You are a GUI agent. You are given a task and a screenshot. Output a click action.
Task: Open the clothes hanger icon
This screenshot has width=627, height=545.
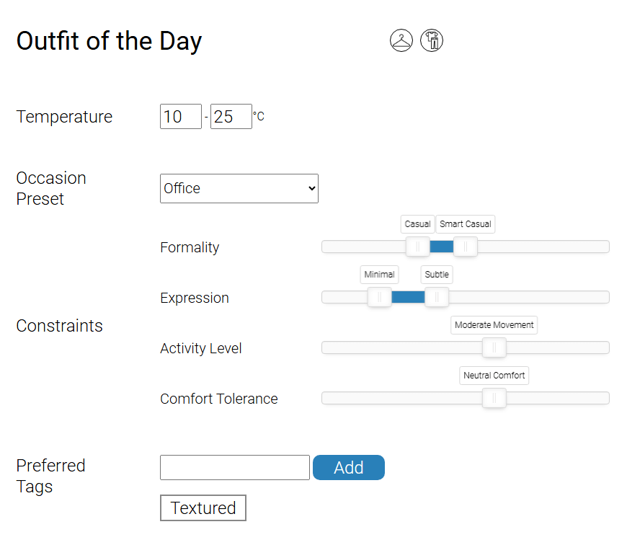pyautogui.click(x=401, y=40)
